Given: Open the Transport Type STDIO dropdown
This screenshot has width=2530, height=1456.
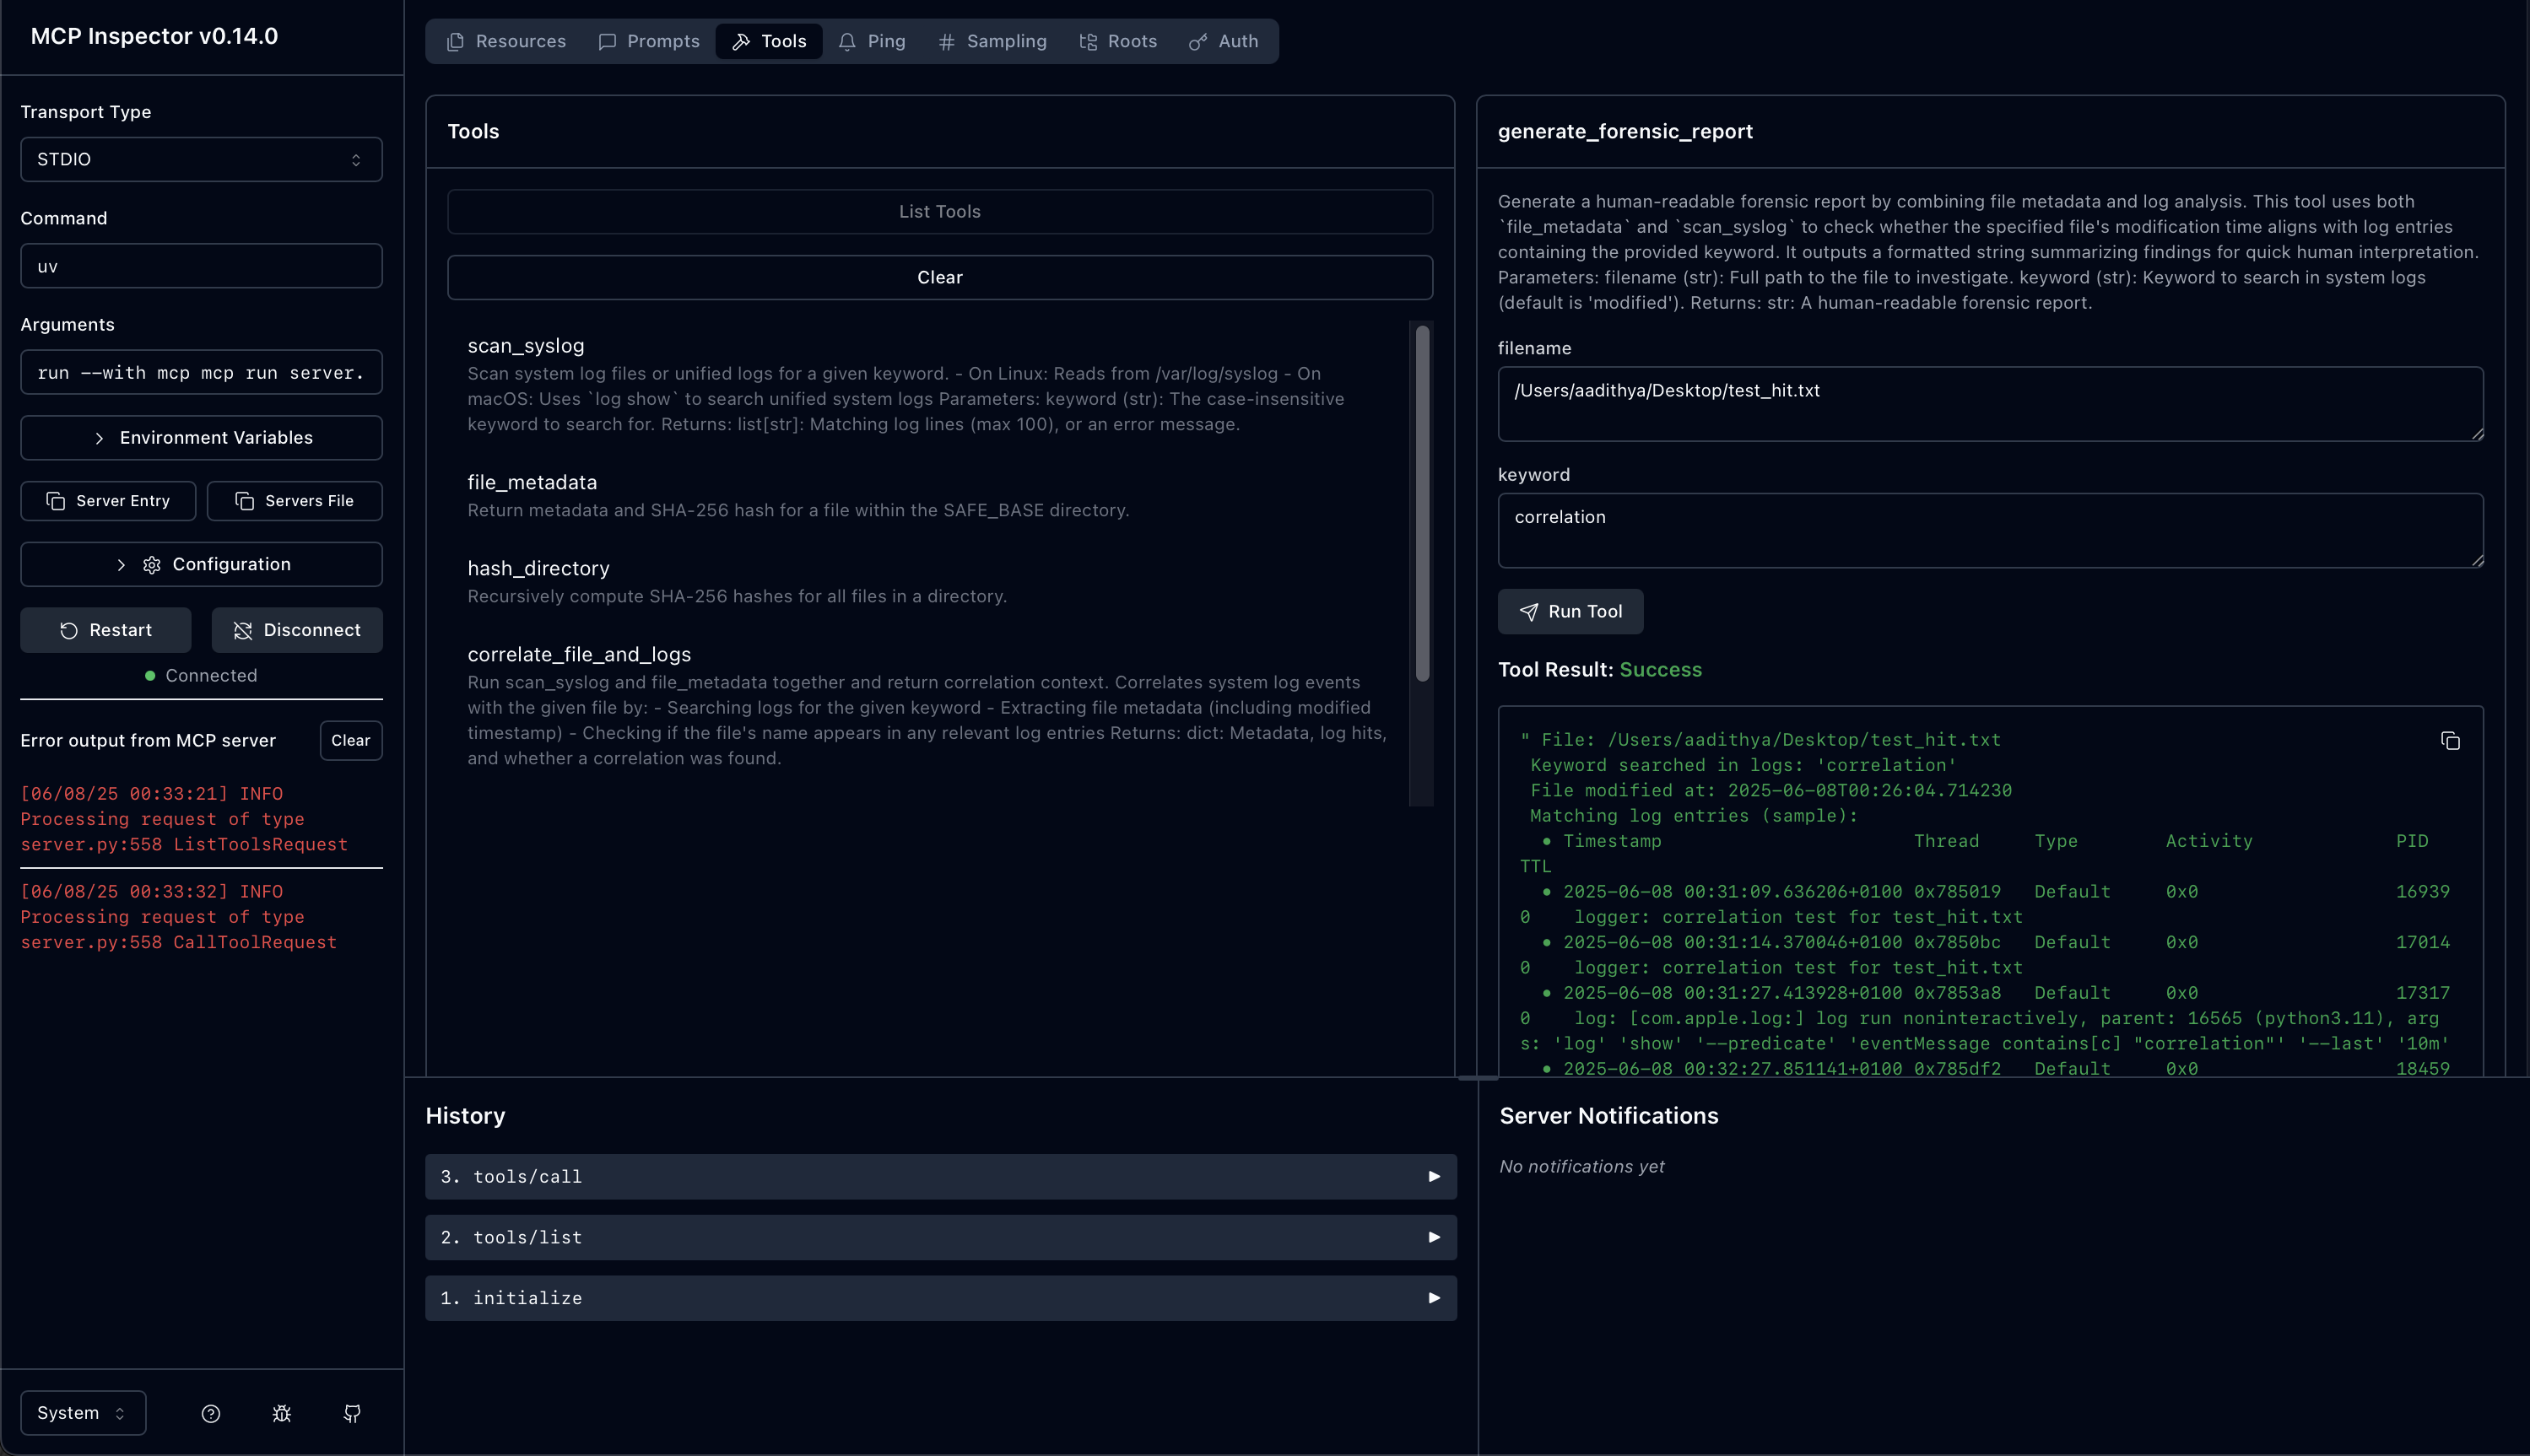Looking at the screenshot, I should (201, 159).
